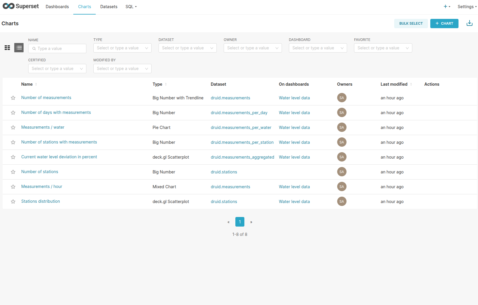
Task: Star the Measurements / water chart
Action: tap(13, 128)
